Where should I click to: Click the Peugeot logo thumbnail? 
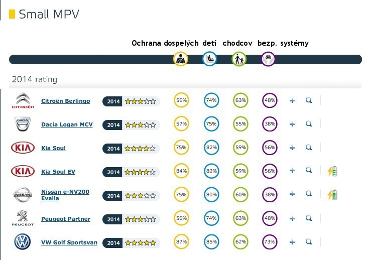23,218
